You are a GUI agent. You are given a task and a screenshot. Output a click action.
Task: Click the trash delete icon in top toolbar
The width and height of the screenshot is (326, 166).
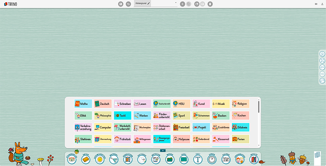coord(210,4)
